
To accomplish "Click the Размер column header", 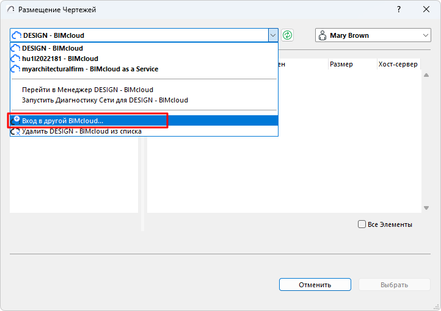I will (x=340, y=64).
